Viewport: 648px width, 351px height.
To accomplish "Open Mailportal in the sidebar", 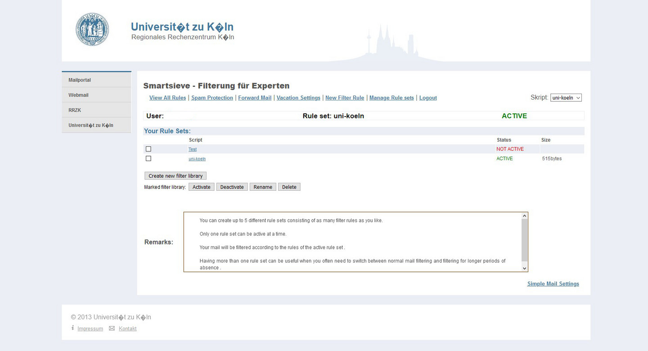I will click(96, 80).
